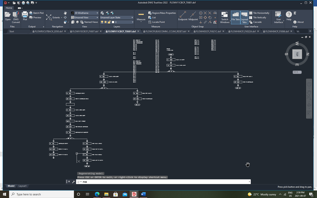This screenshot has width=317, height=198.
Task: Expand the Output panel dialog launcher arrow
Action: coord(43,27)
